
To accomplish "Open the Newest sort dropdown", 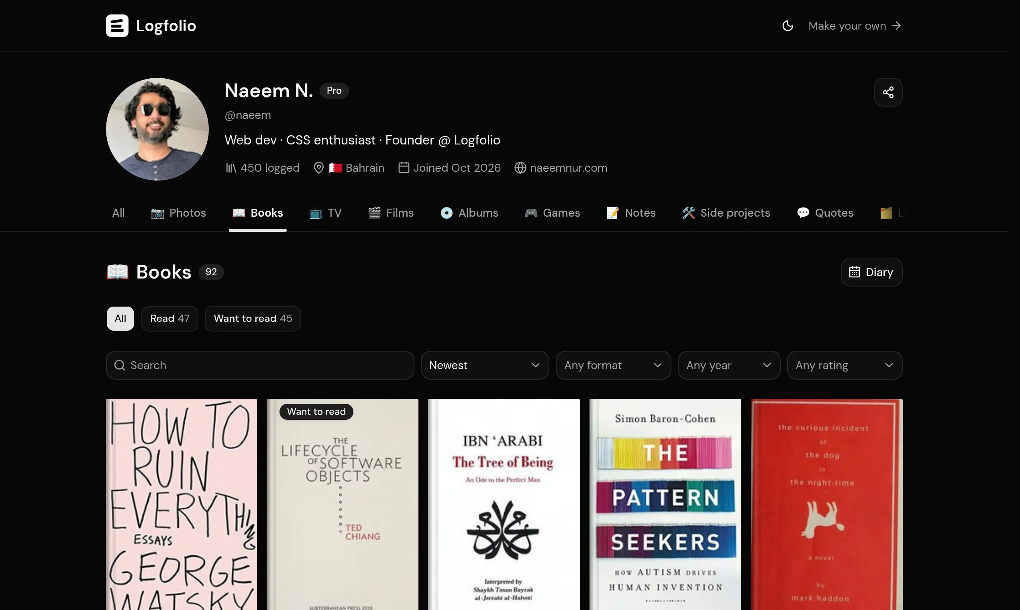I will tap(484, 365).
